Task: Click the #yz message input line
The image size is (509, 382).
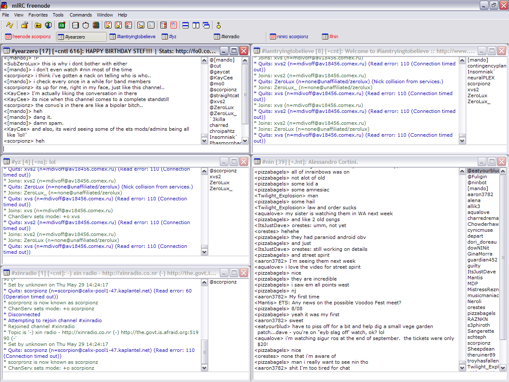Action: click(126, 260)
